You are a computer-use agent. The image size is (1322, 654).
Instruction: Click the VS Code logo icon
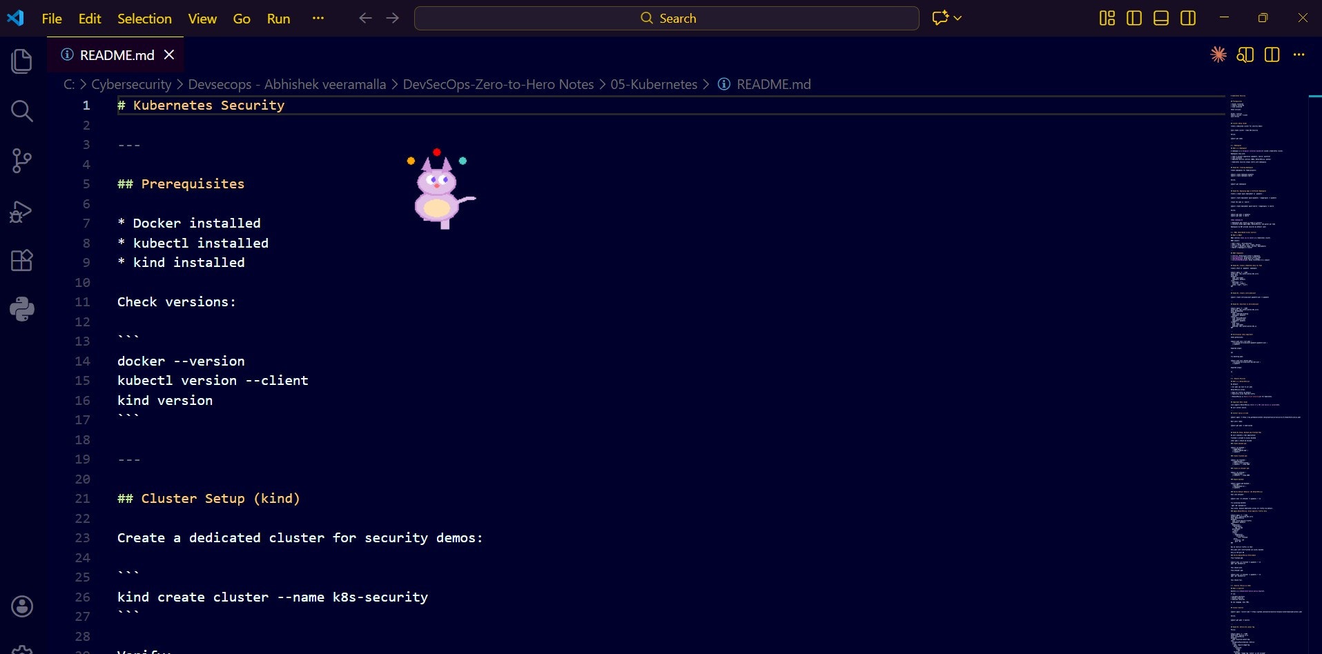point(15,18)
